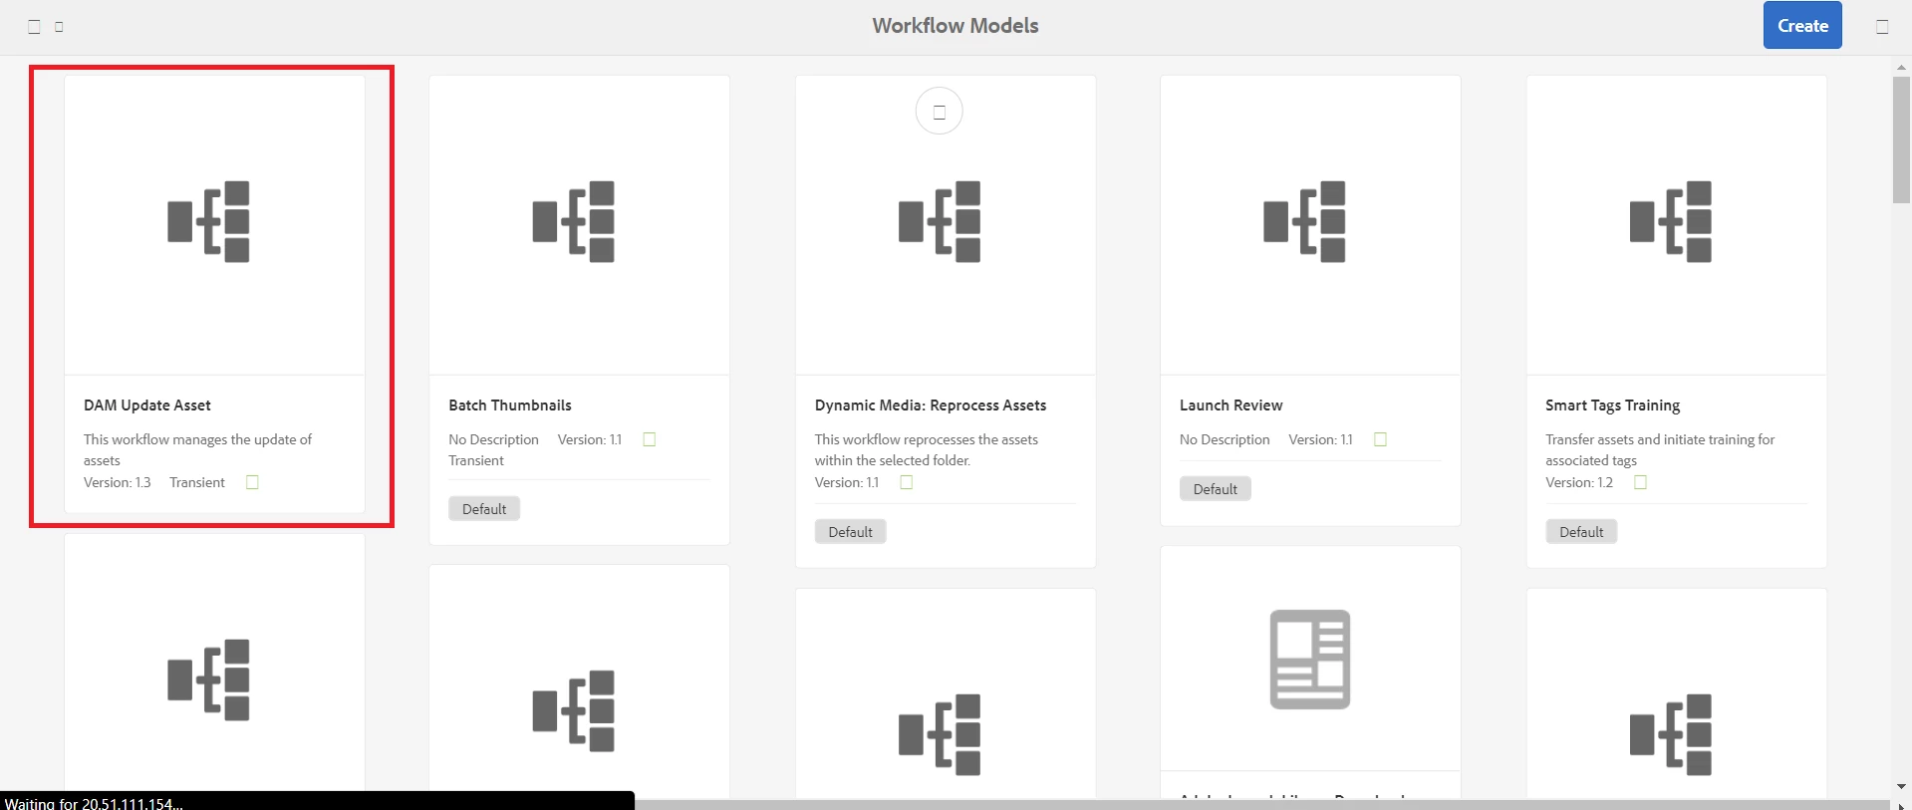Click the scrollbar down arrow
1912x810 pixels.
pos(1901,787)
